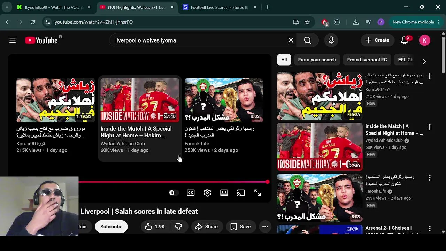Run search with the magnifier button
This screenshot has width=446, height=251.
click(307, 40)
